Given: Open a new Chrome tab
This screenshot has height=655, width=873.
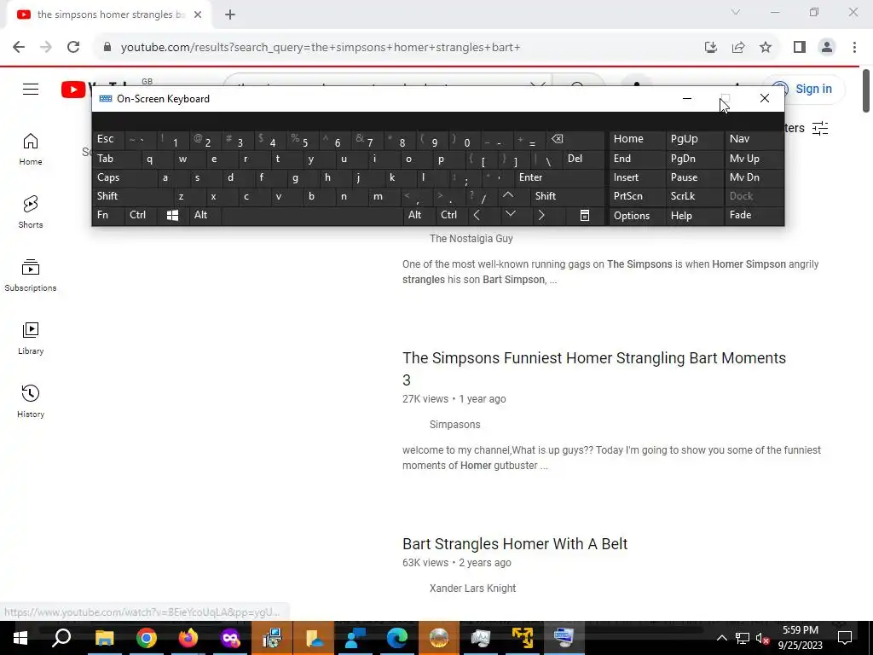Looking at the screenshot, I should [230, 14].
